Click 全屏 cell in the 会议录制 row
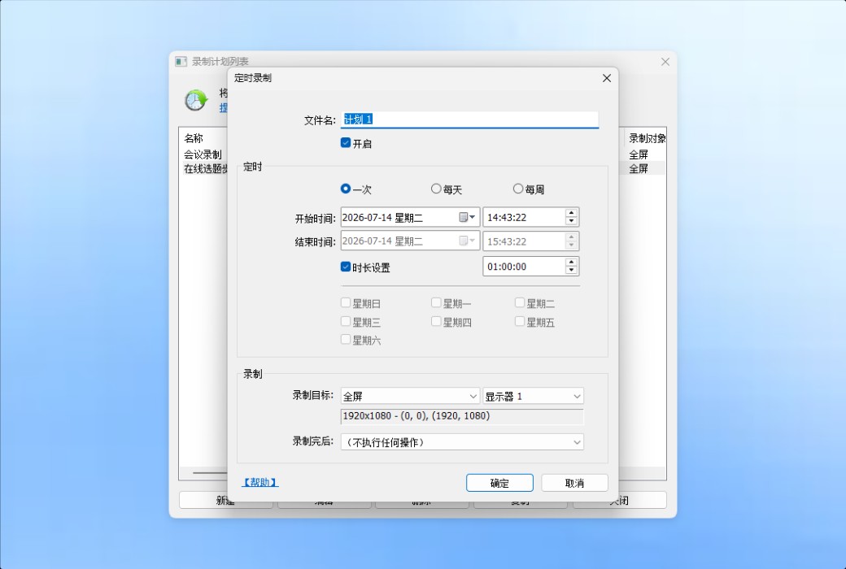Viewport: 846px width, 569px height. point(639,154)
